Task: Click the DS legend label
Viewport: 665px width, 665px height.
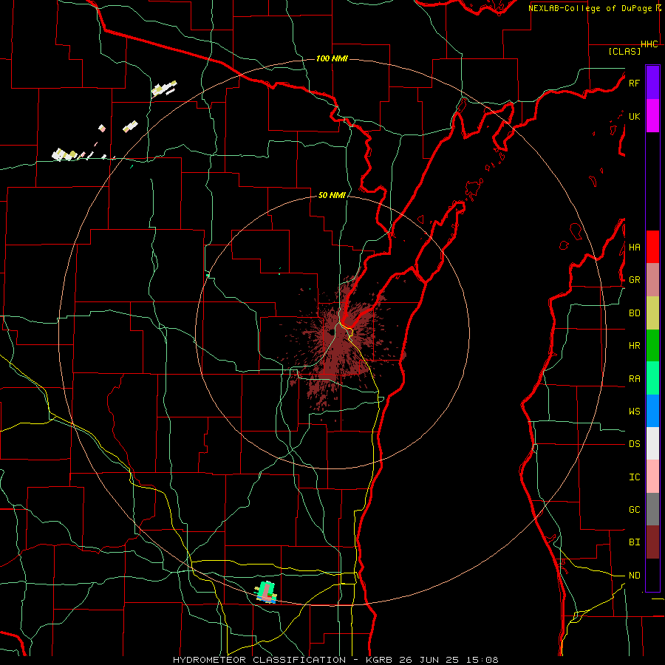Action: (x=634, y=444)
